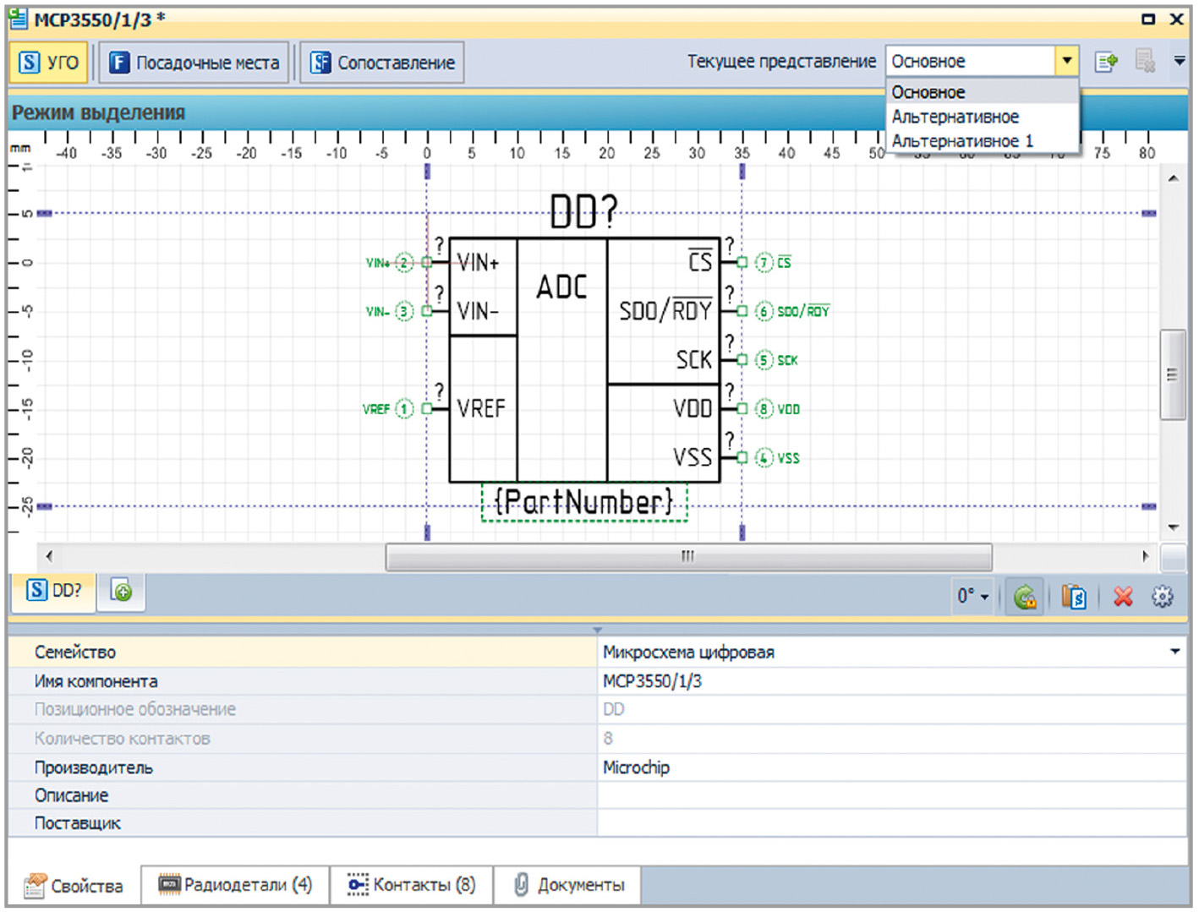Click the green lock toggle icon
1199x912 pixels.
(1026, 597)
